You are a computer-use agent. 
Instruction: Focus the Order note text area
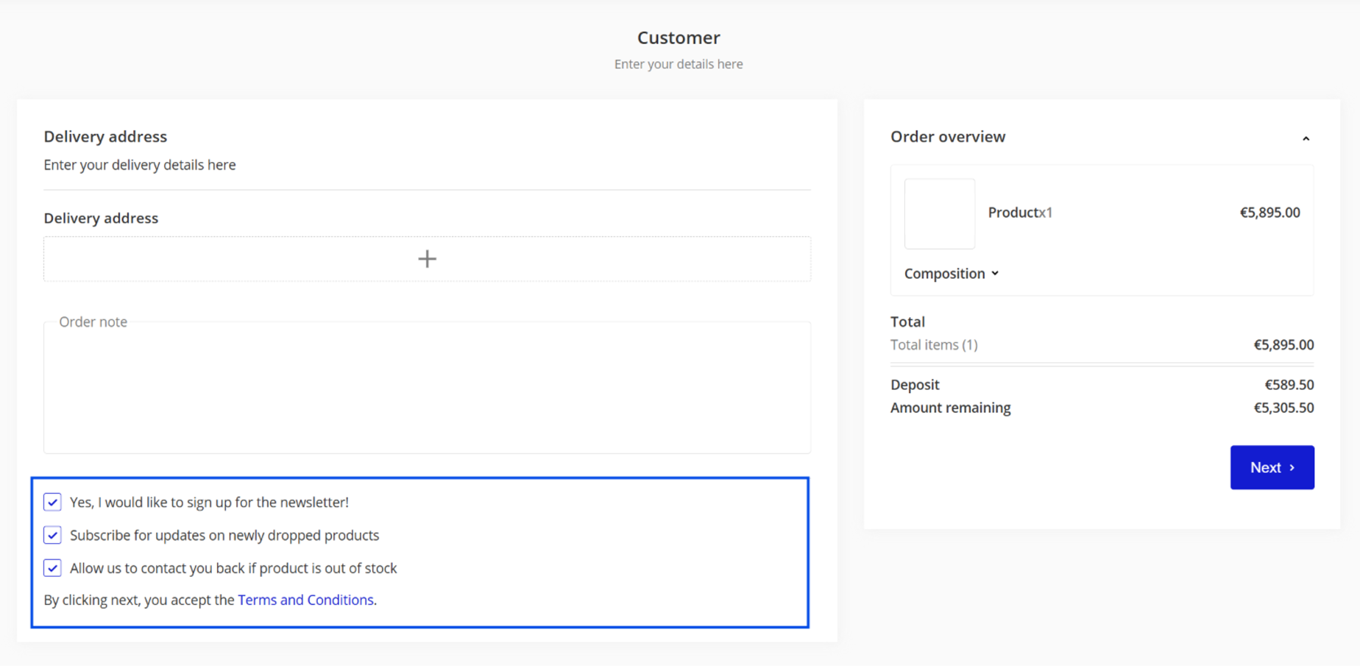[427, 388]
